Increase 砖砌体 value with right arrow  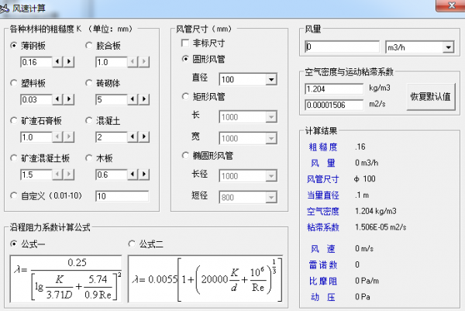pyautogui.click(x=144, y=99)
